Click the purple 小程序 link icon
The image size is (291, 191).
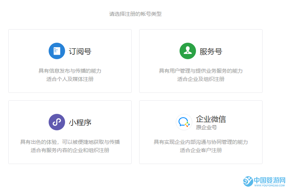[57, 122]
